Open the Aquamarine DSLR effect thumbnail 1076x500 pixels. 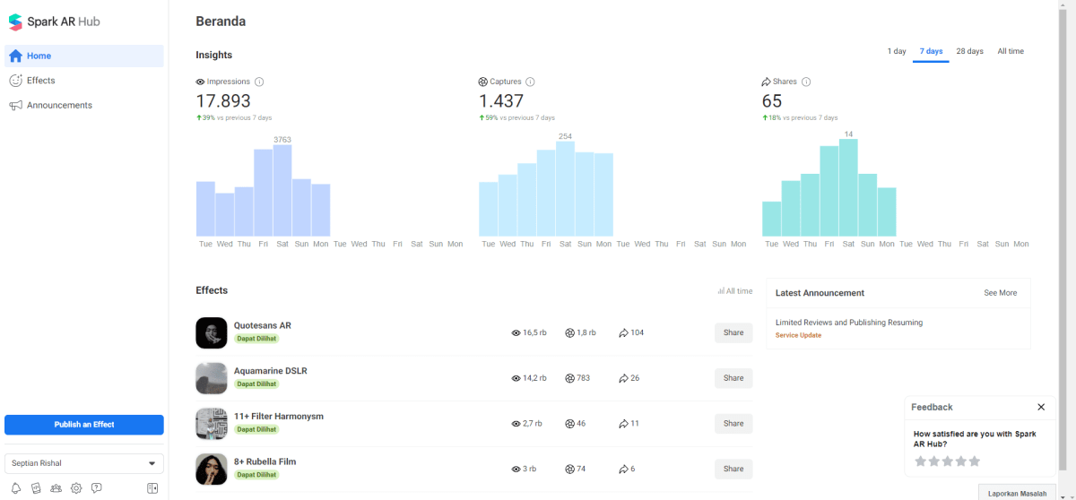pyautogui.click(x=212, y=378)
